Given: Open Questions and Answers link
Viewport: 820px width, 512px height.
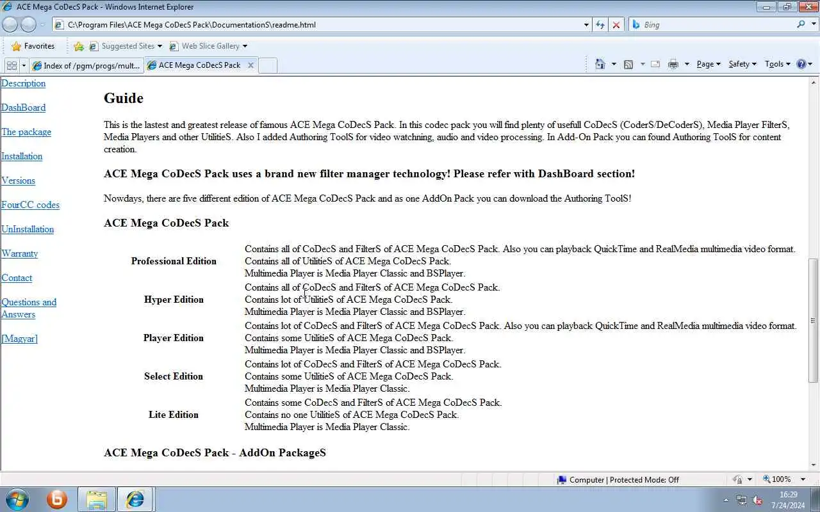Looking at the screenshot, I should pyautogui.click(x=29, y=308).
